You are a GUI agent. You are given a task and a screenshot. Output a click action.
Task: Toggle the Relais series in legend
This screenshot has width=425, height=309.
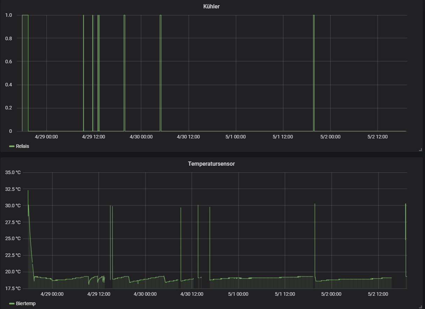22,146
